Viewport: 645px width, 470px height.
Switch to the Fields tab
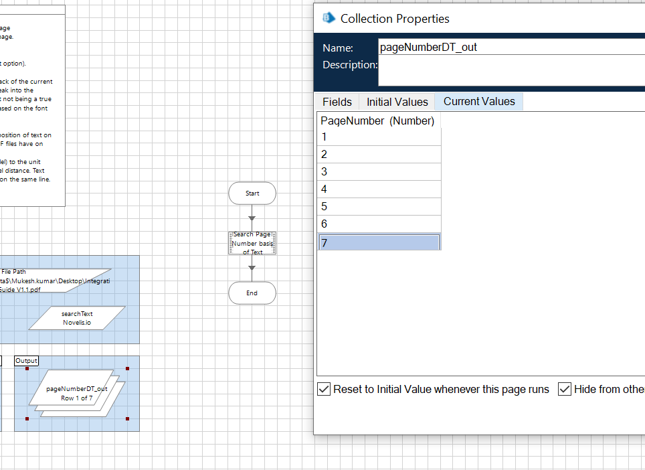[x=337, y=102]
